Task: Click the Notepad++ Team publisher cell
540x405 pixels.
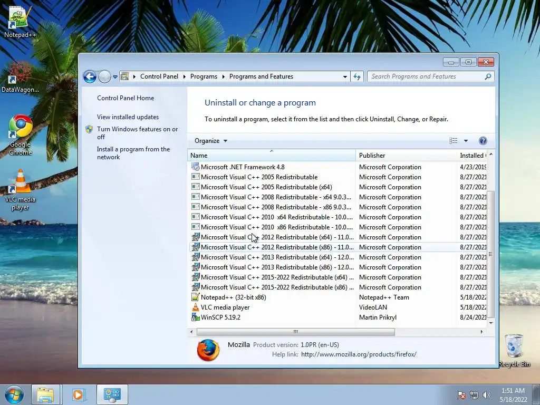Action: pyautogui.click(x=384, y=297)
